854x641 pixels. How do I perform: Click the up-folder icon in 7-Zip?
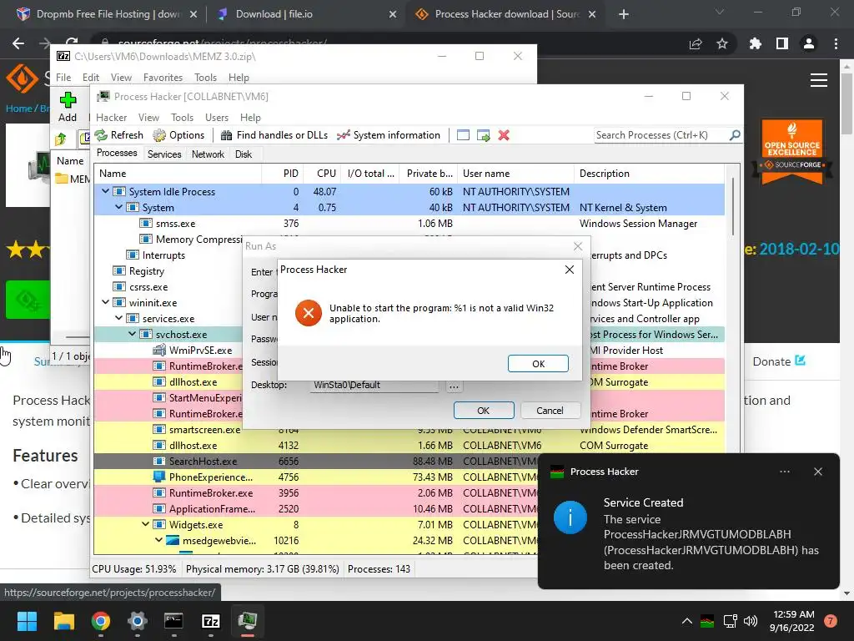click(x=60, y=139)
